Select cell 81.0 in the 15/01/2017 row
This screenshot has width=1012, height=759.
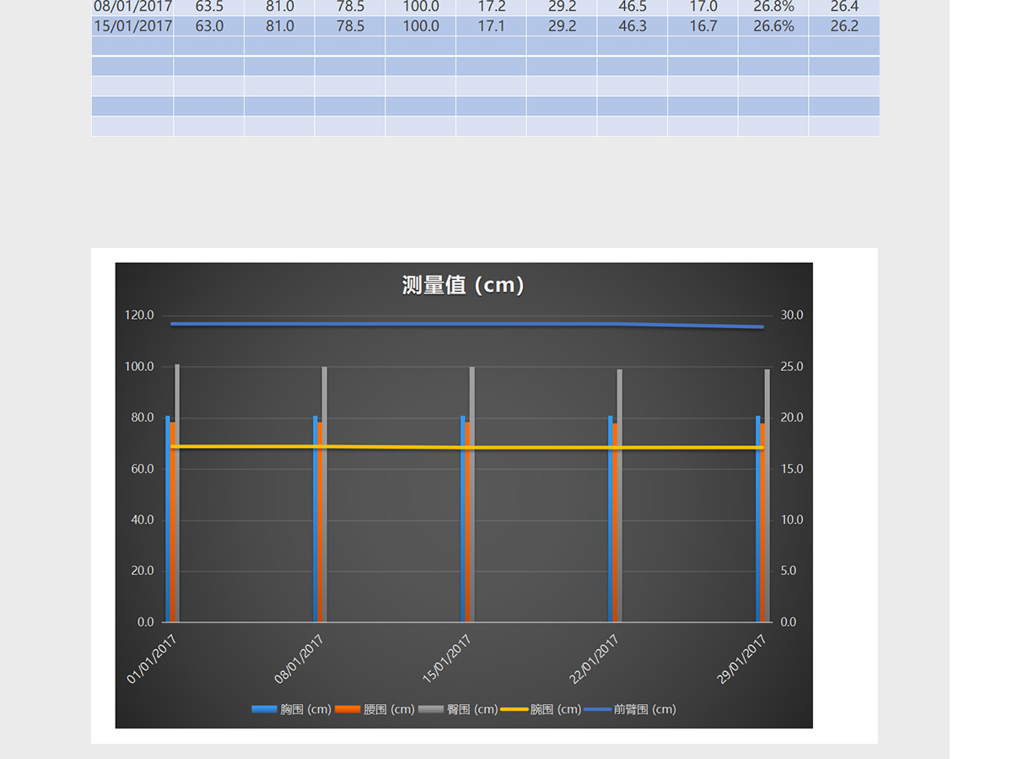pyautogui.click(x=280, y=26)
